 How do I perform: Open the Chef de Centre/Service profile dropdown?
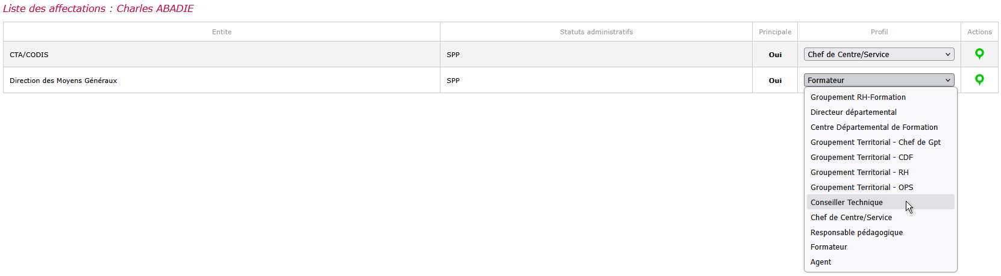coord(879,54)
